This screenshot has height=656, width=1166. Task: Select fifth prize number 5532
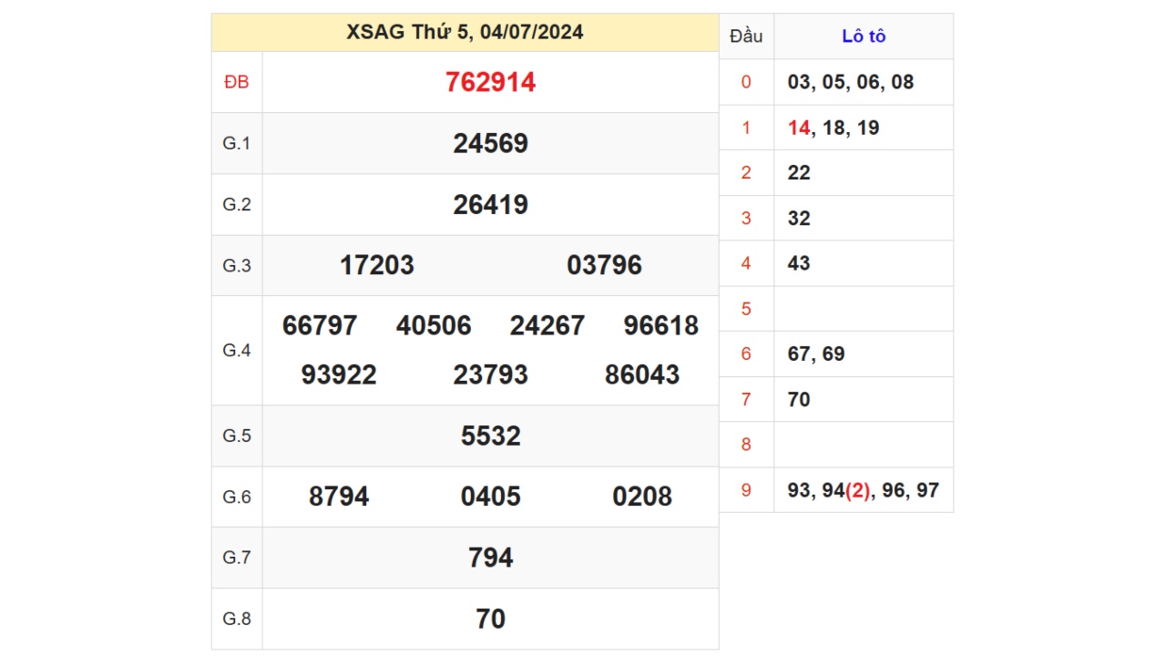coord(490,436)
